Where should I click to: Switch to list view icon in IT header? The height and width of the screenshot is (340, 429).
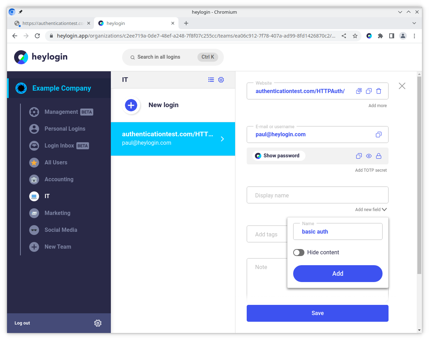[211, 80]
